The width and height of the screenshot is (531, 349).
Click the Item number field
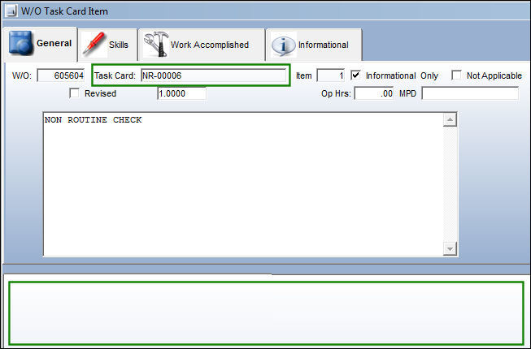(330, 75)
